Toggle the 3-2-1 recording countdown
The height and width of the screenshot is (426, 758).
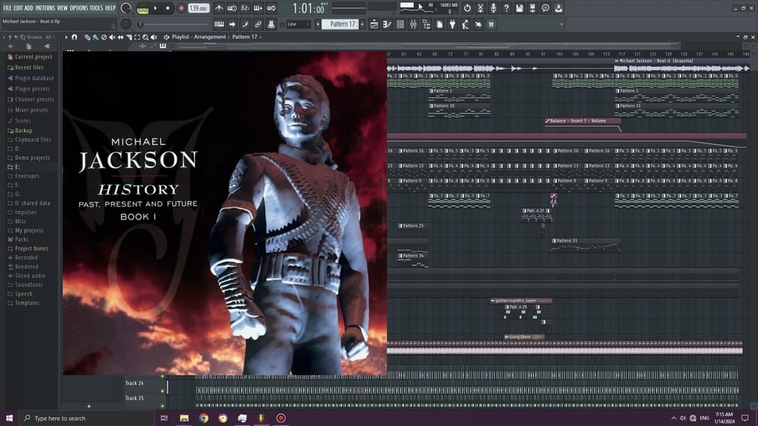pos(245,8)
